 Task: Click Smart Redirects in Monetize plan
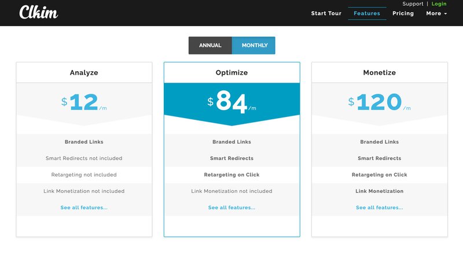(379, 158)
